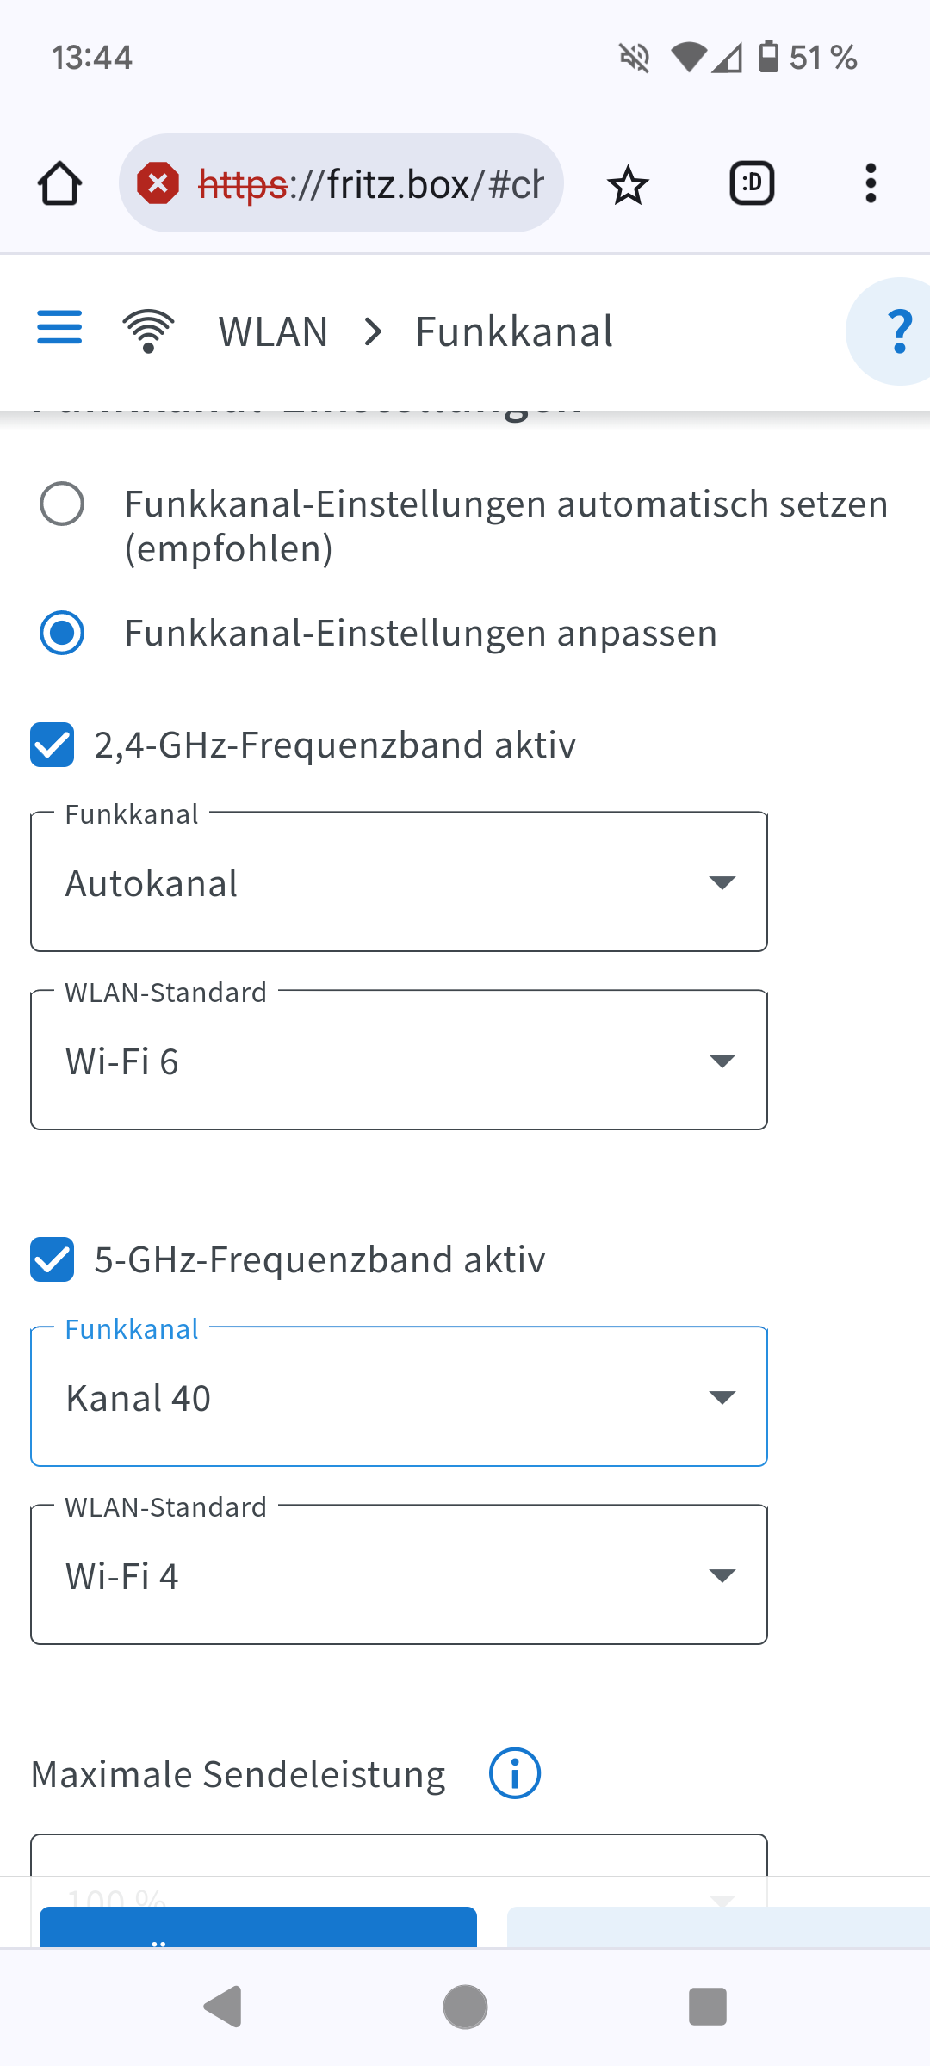Tap the fritz.box address bar
This screenshot has width=930, height=2066.
coord(370,183)
